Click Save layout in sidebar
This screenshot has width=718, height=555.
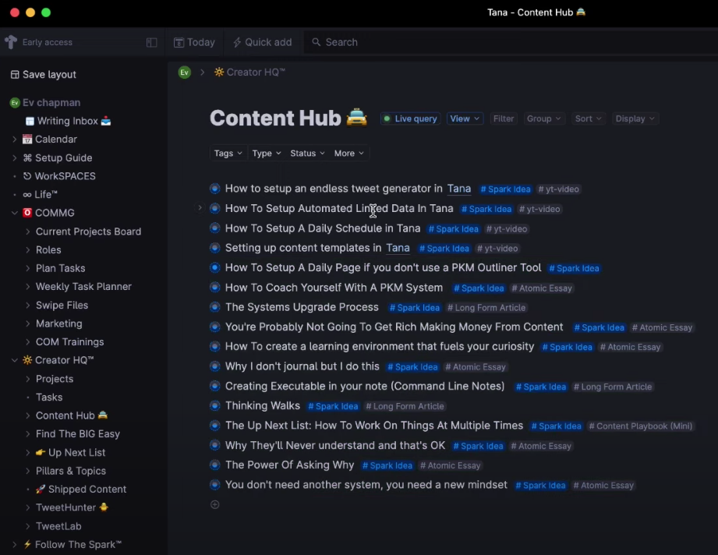[x=44, y=75]
